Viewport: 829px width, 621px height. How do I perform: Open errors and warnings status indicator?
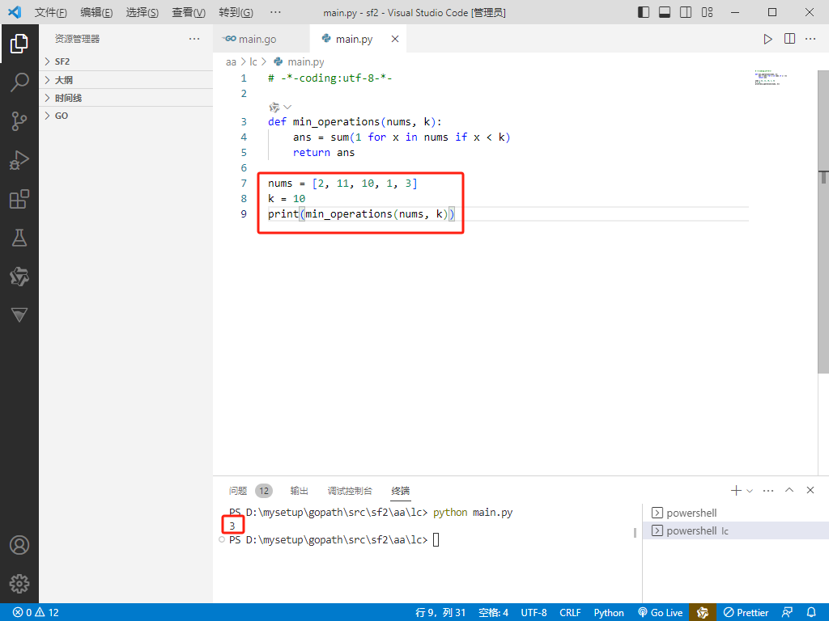36,613
